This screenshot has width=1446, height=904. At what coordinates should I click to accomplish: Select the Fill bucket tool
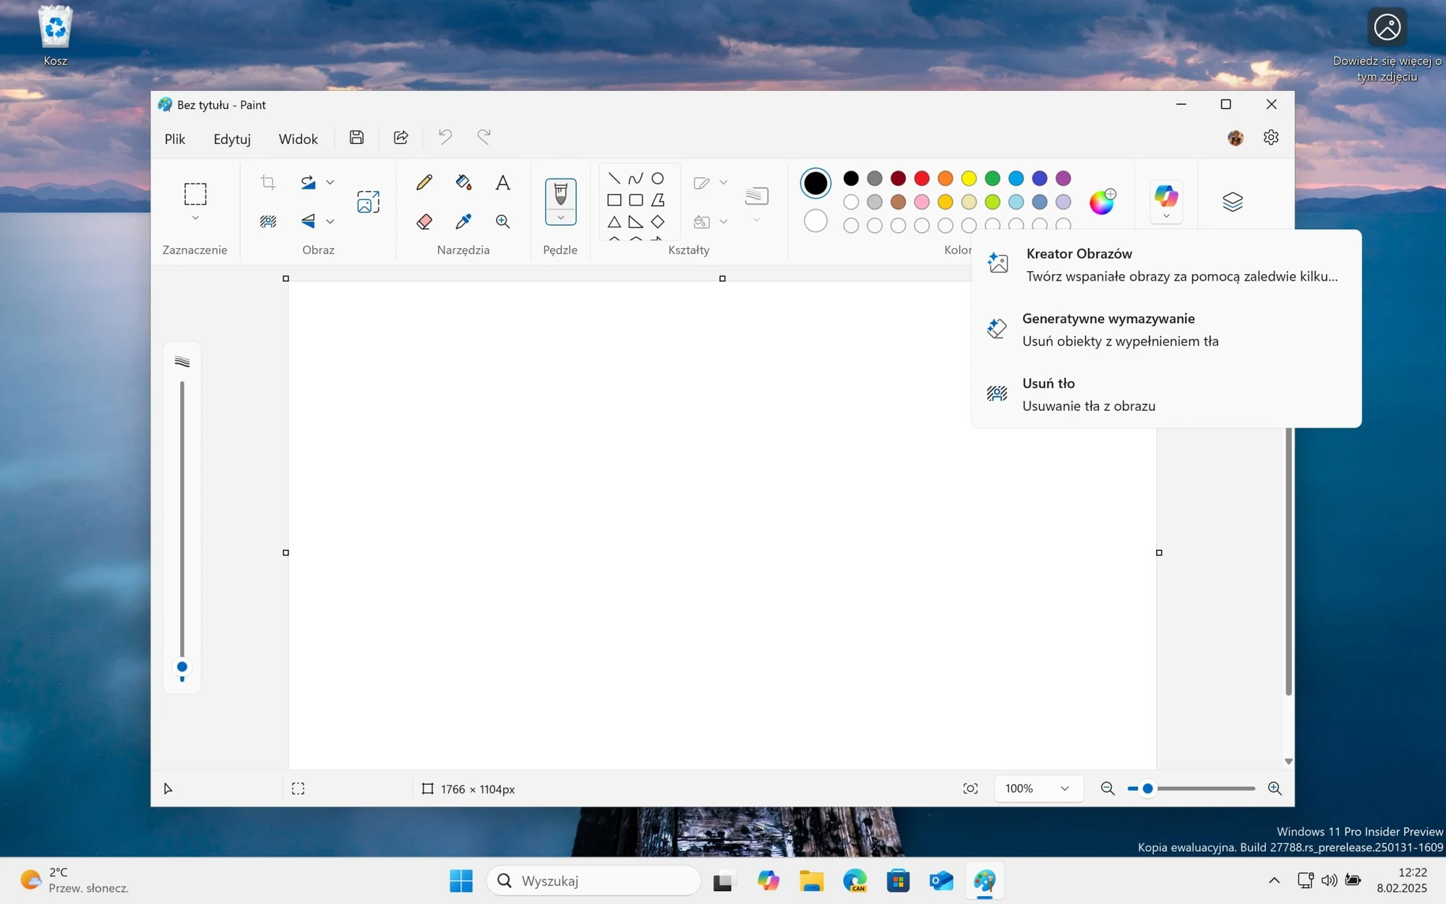pos(463,182)
